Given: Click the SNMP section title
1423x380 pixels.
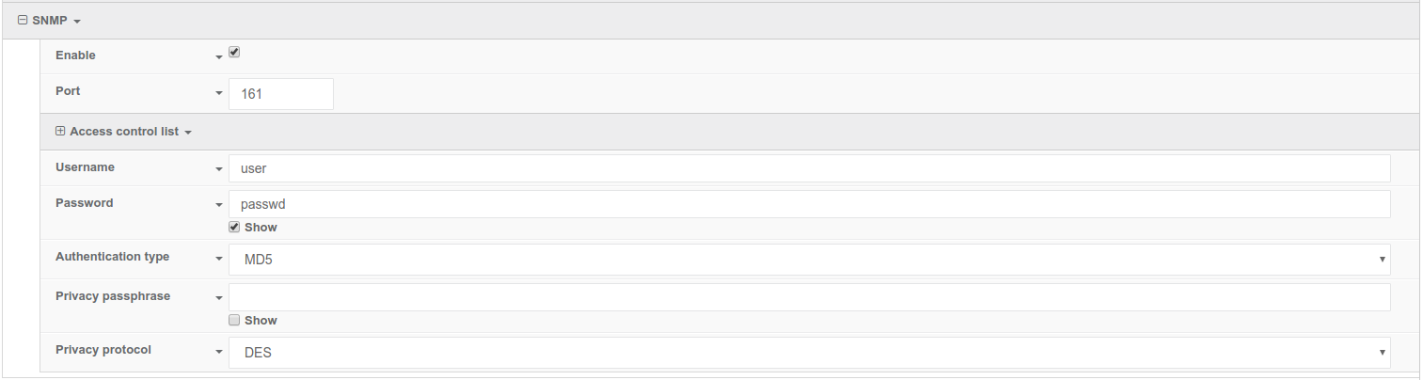Looking at the screenshot, I should tap(50, 20).
